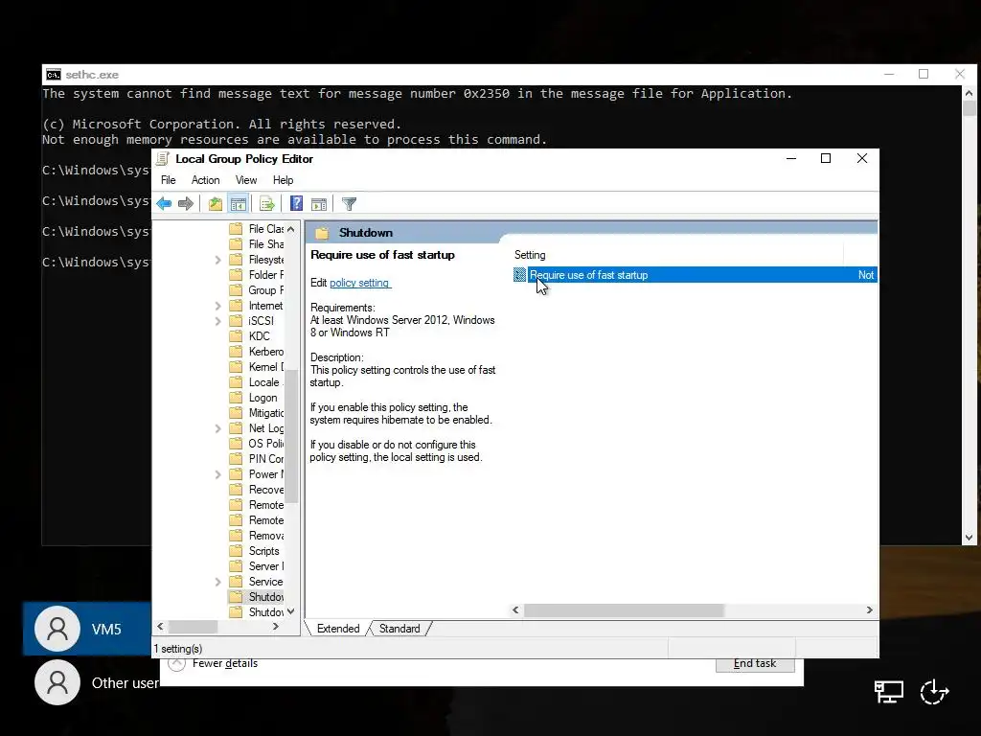Click sethc.exe console scrollbar down arrow
Image resolution: width=981 pixels, height=736 pixels.
[x=970, y=537]
